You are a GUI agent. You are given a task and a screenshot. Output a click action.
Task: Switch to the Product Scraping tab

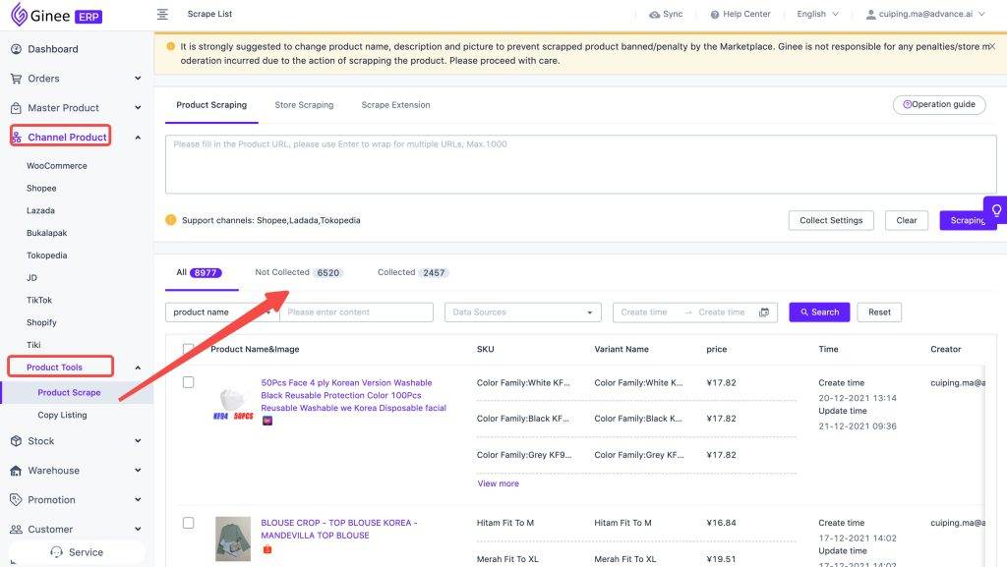[211, 105]
